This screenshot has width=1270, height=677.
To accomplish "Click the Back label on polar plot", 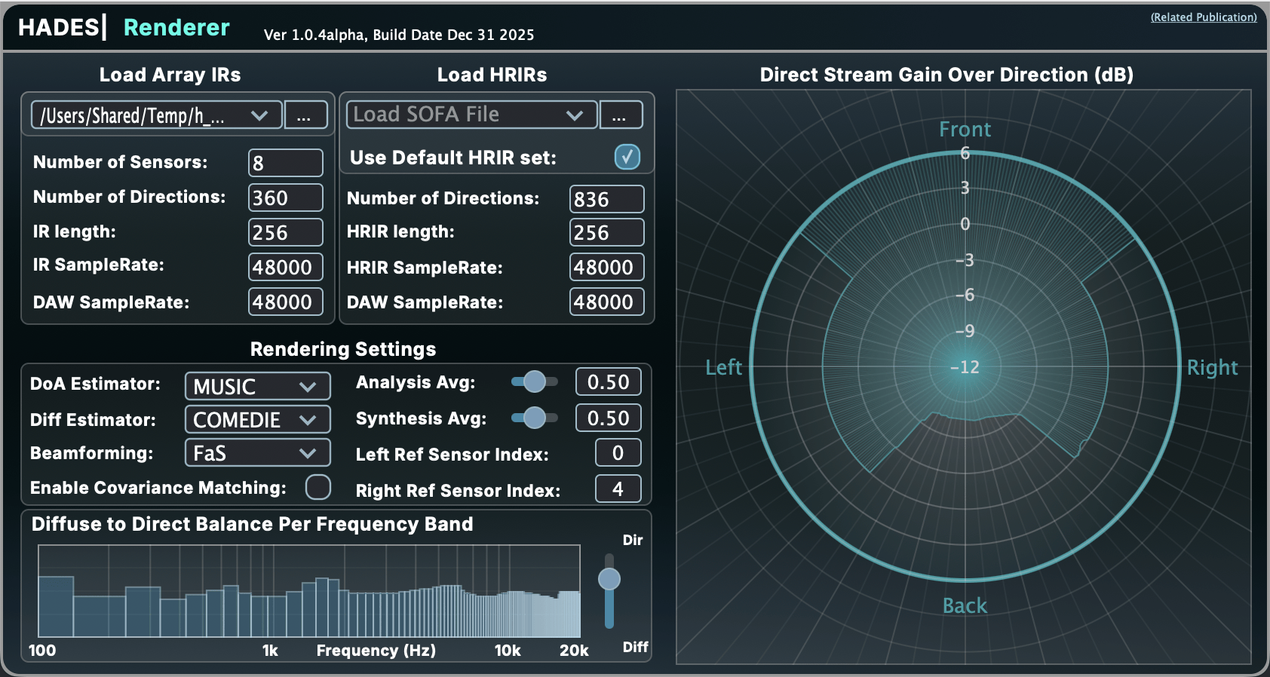I will 965,605.
